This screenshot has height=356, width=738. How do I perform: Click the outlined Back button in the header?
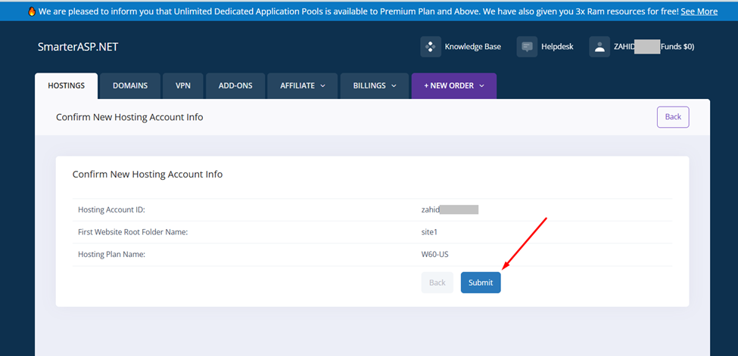click(x=673, y=117)
